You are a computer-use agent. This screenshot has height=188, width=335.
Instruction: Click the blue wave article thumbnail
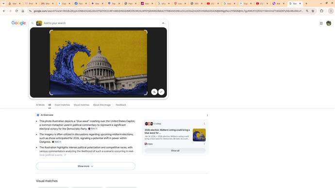pos(199,135)
